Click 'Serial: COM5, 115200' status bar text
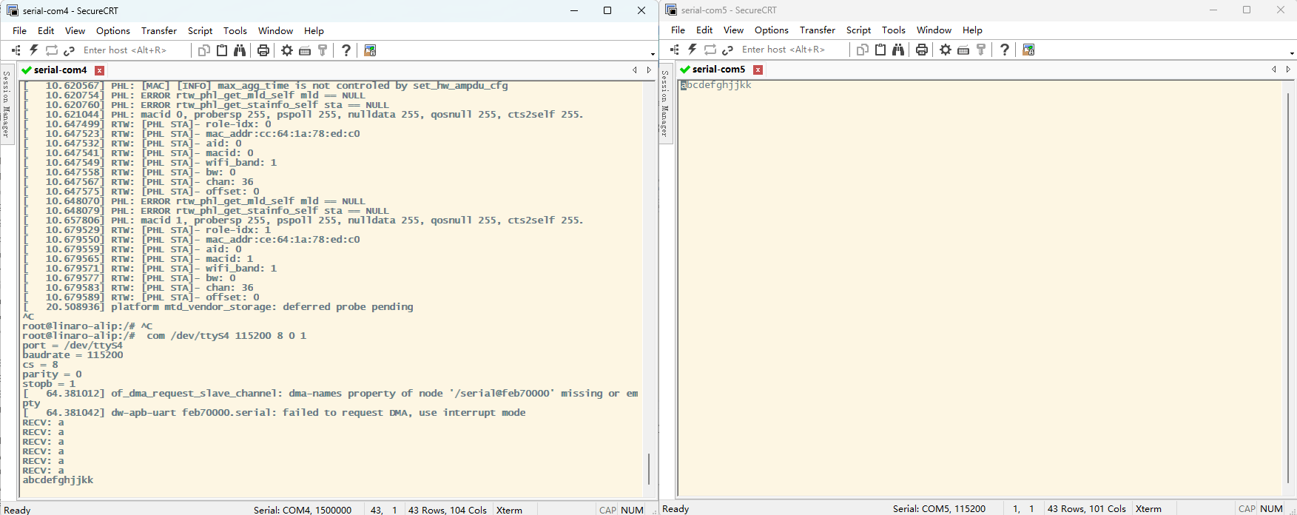1297x515 pixels. (939, 509)
